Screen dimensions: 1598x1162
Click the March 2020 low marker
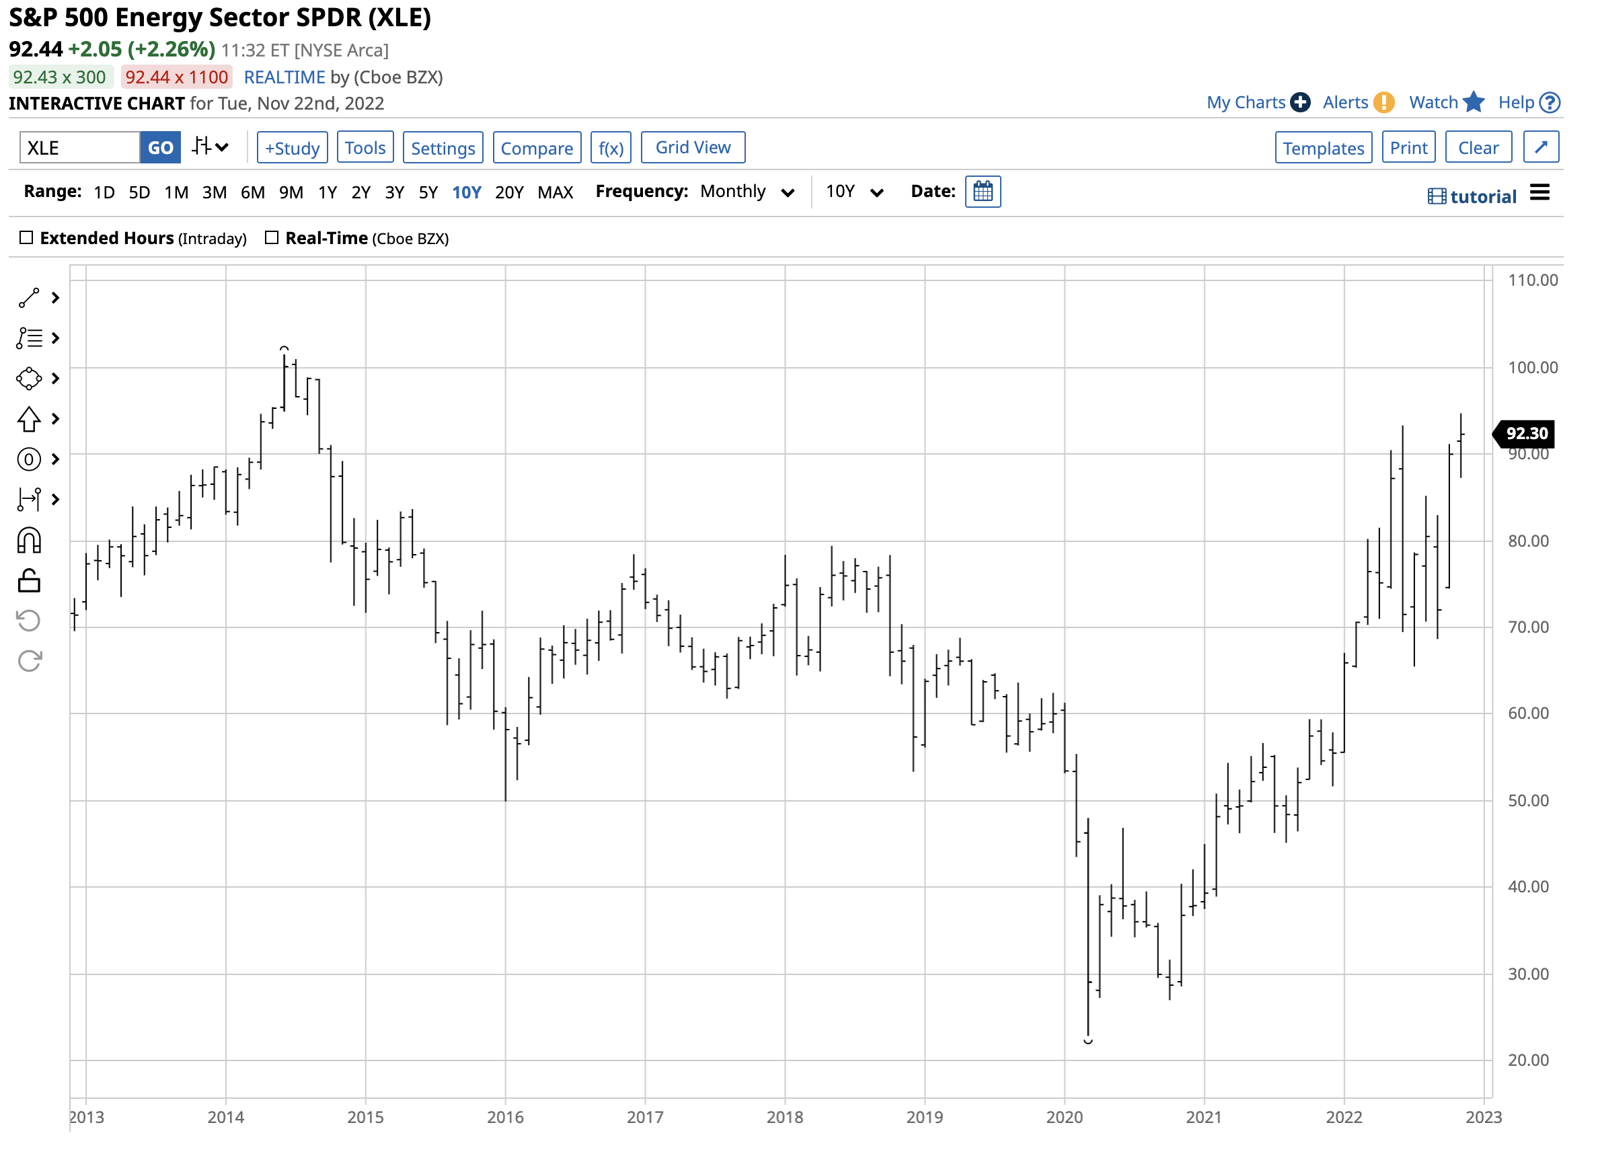(x=1088, y=1041)
